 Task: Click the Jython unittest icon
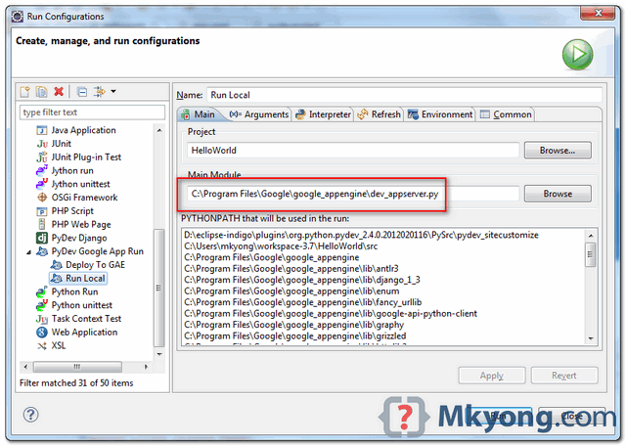pyautogui.click(x=41, y=184)
